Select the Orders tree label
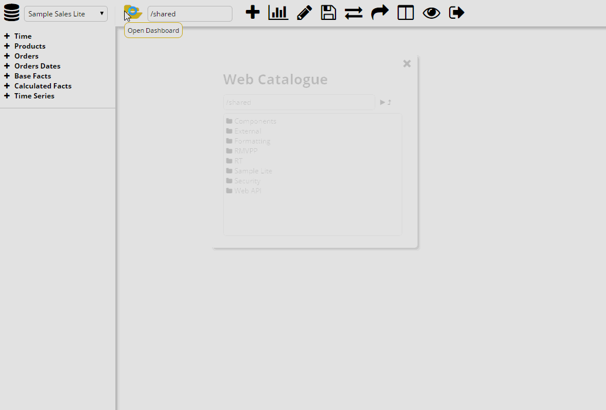The width and height of the screenshot is (606, 410). click(26, 56)
